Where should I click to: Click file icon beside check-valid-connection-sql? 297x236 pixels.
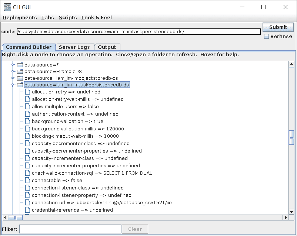pyautogui.click(x=27, y=173)
